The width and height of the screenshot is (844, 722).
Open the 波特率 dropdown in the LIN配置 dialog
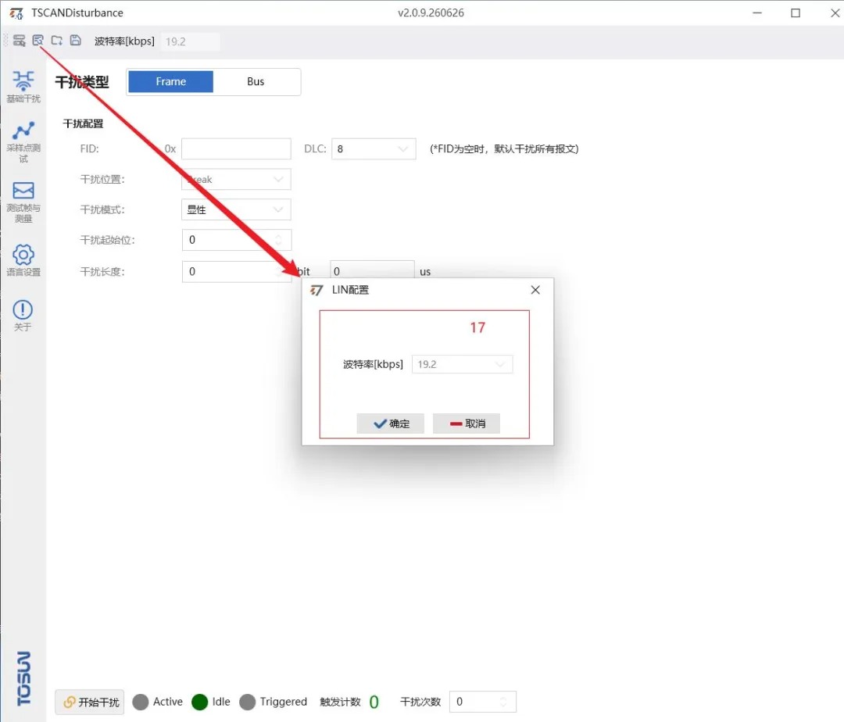click(462, 364)
